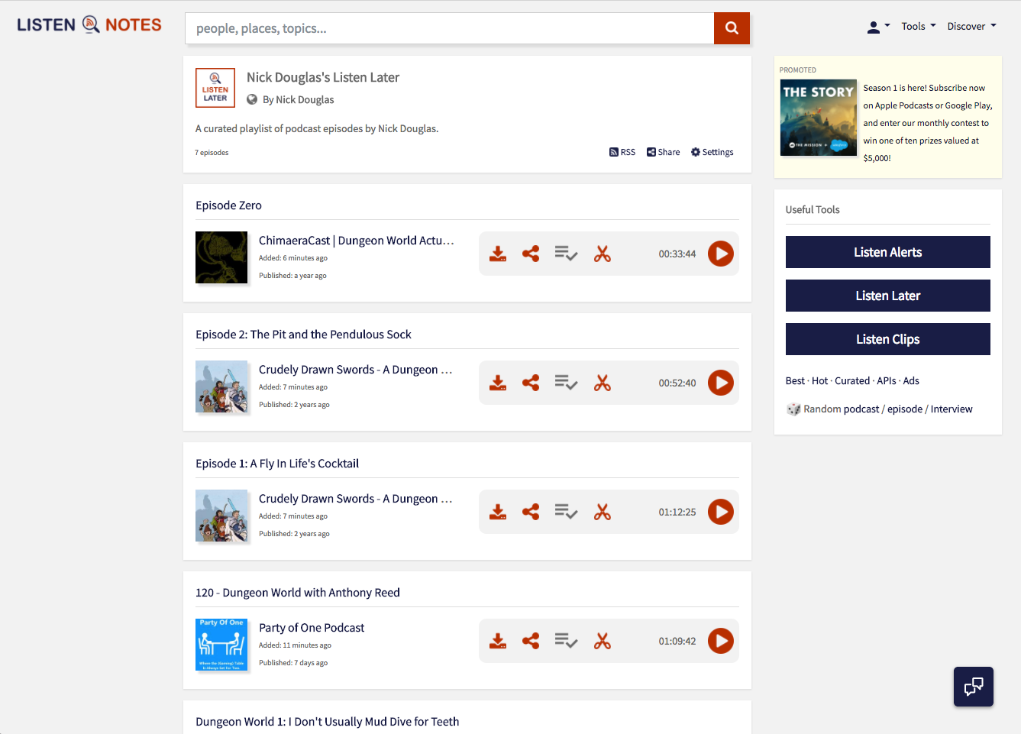This screenshot has width=1021, height=734.
Task: Focus the people, places, topics search field
Action: pyautogui.click(x=450, y=28)
